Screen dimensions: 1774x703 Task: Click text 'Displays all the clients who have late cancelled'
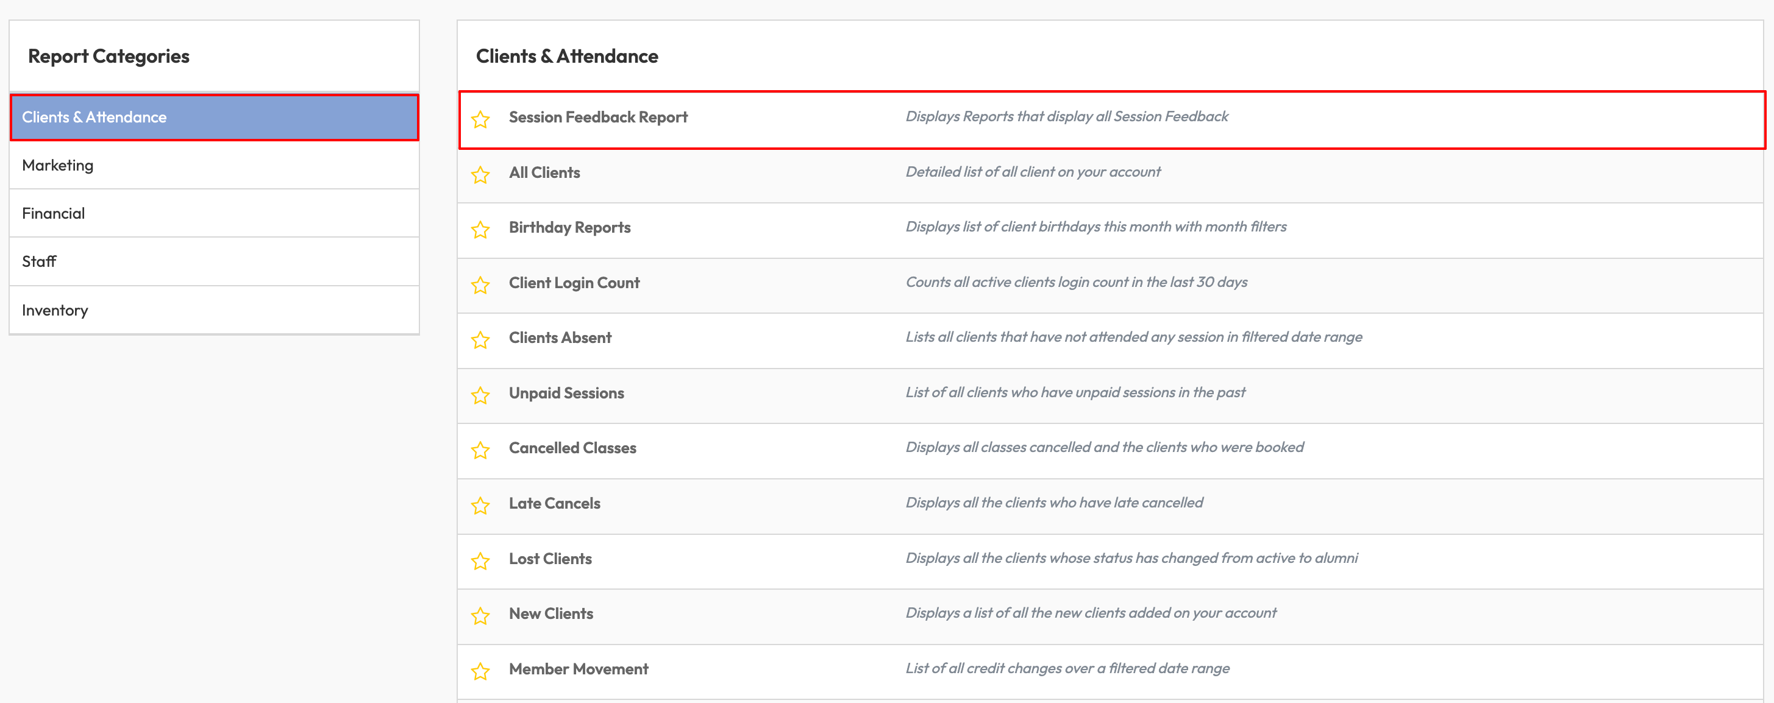pos(1055,503)
